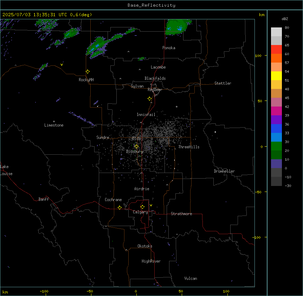Click the Limestone label
Screen dimensions: 303x296
pyautogui.click(x=54, y=125)
